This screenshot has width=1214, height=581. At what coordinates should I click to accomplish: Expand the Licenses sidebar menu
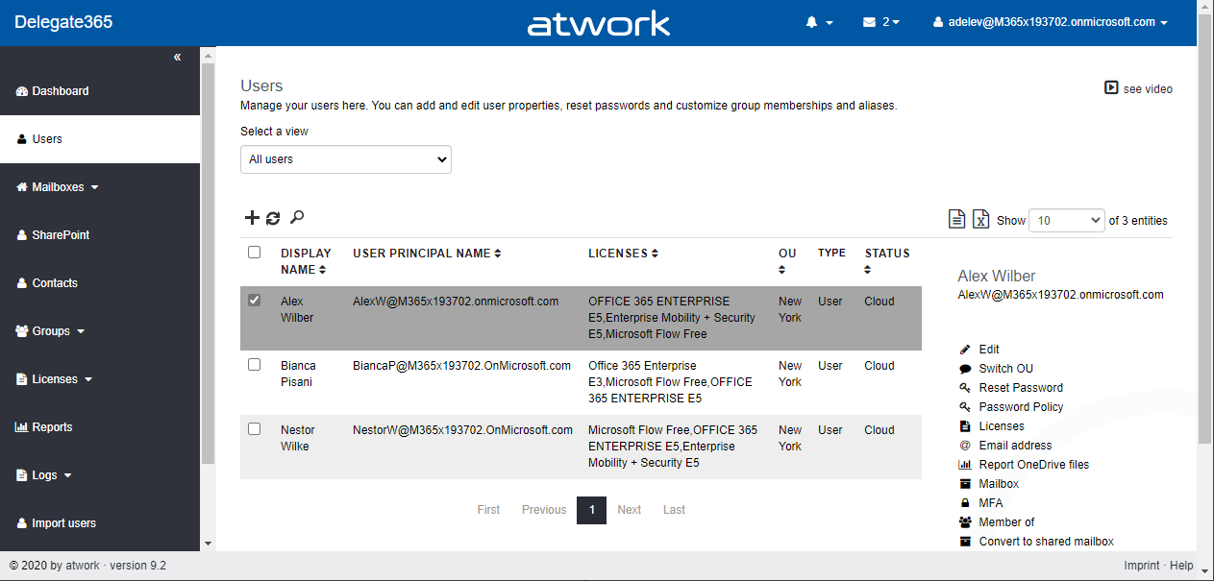(x=55, y=379)
